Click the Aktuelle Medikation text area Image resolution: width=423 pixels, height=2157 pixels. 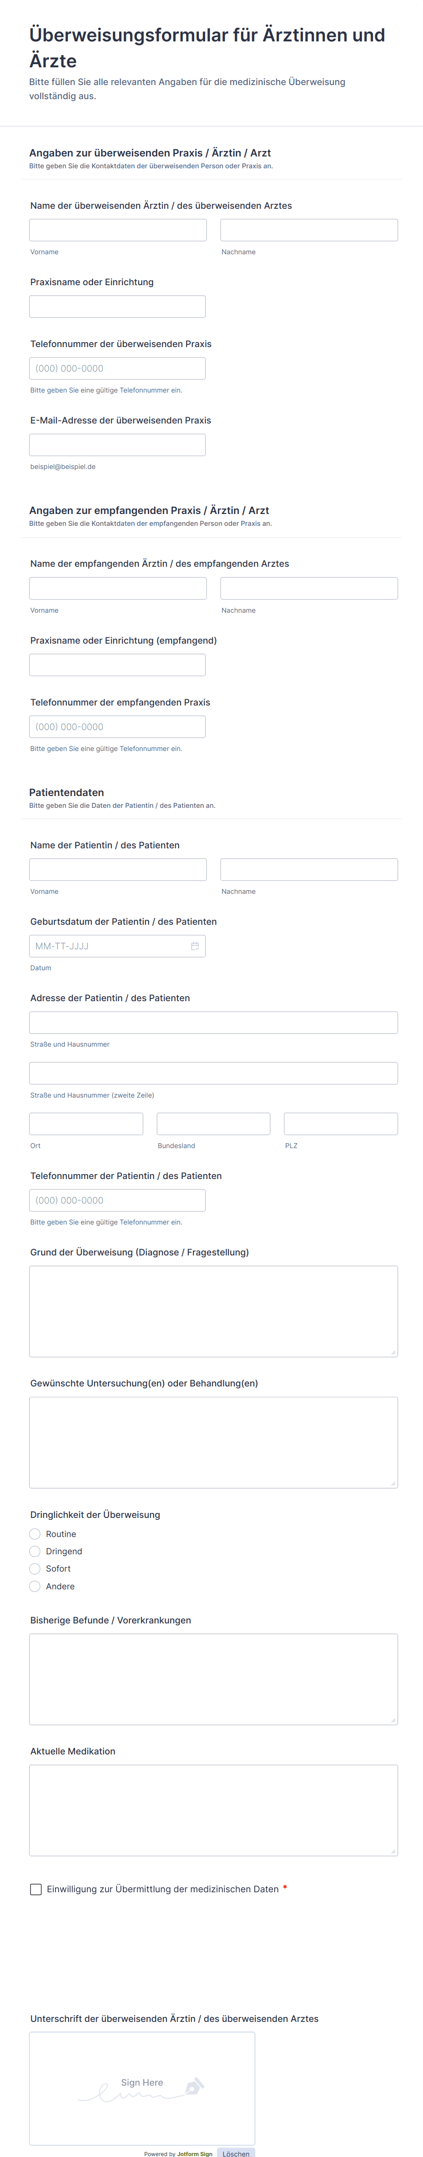click(214, 1810)
